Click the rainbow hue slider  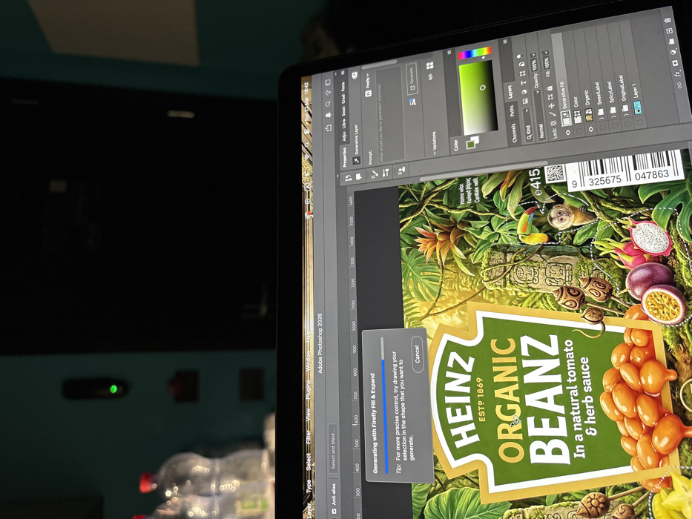(474, 54)
